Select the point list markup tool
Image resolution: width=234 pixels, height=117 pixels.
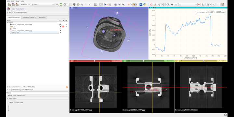coord(151,5)
